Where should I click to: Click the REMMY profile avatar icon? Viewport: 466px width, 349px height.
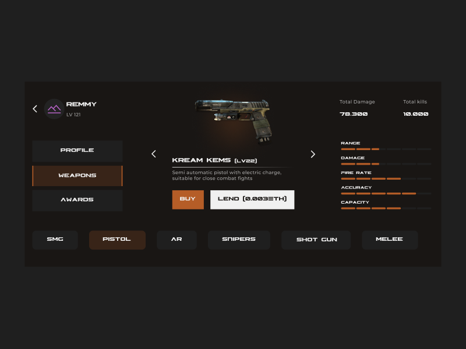pos(54,109)
